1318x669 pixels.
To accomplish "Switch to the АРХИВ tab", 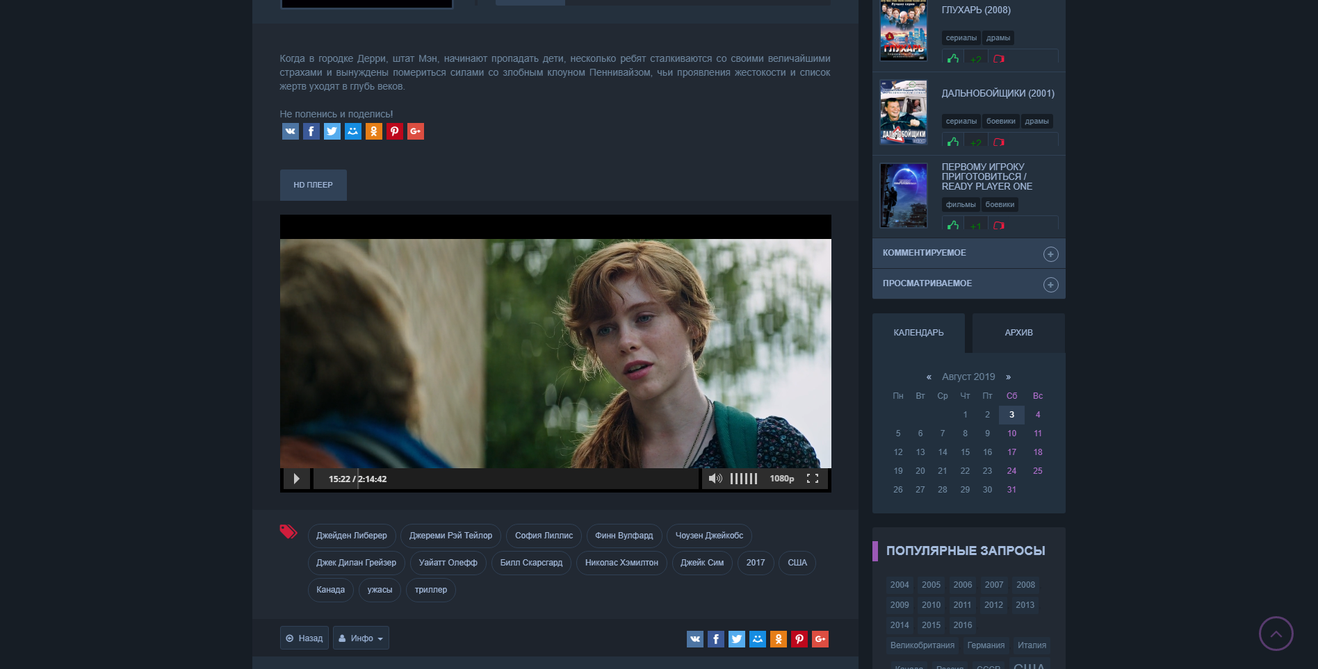I will pos(1018,333).
